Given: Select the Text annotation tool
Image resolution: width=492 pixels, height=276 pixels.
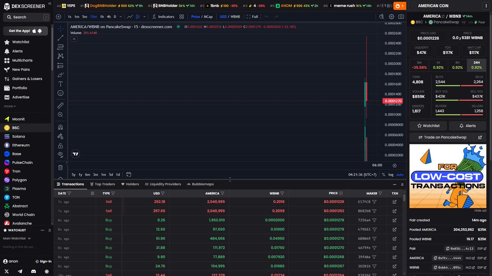Looking at the screenshot, I should point(61,84).
